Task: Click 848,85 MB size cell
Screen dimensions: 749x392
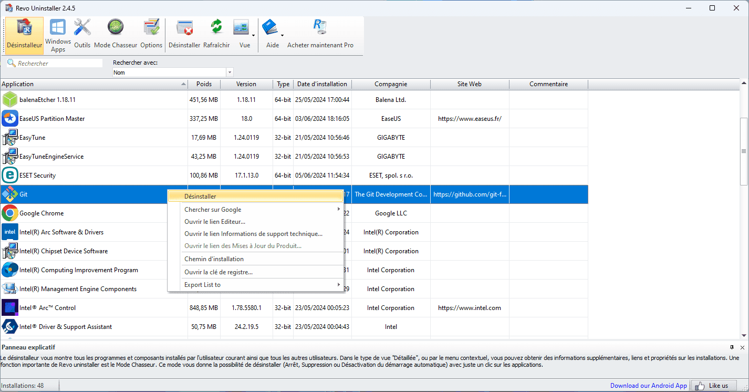Action: coord(204,307)
